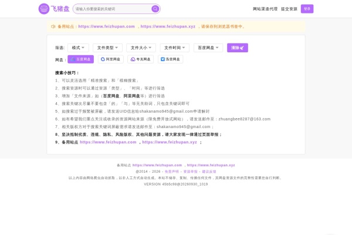Open the 资源举报 footer link
352x235 pixels.
click(190, 172)
